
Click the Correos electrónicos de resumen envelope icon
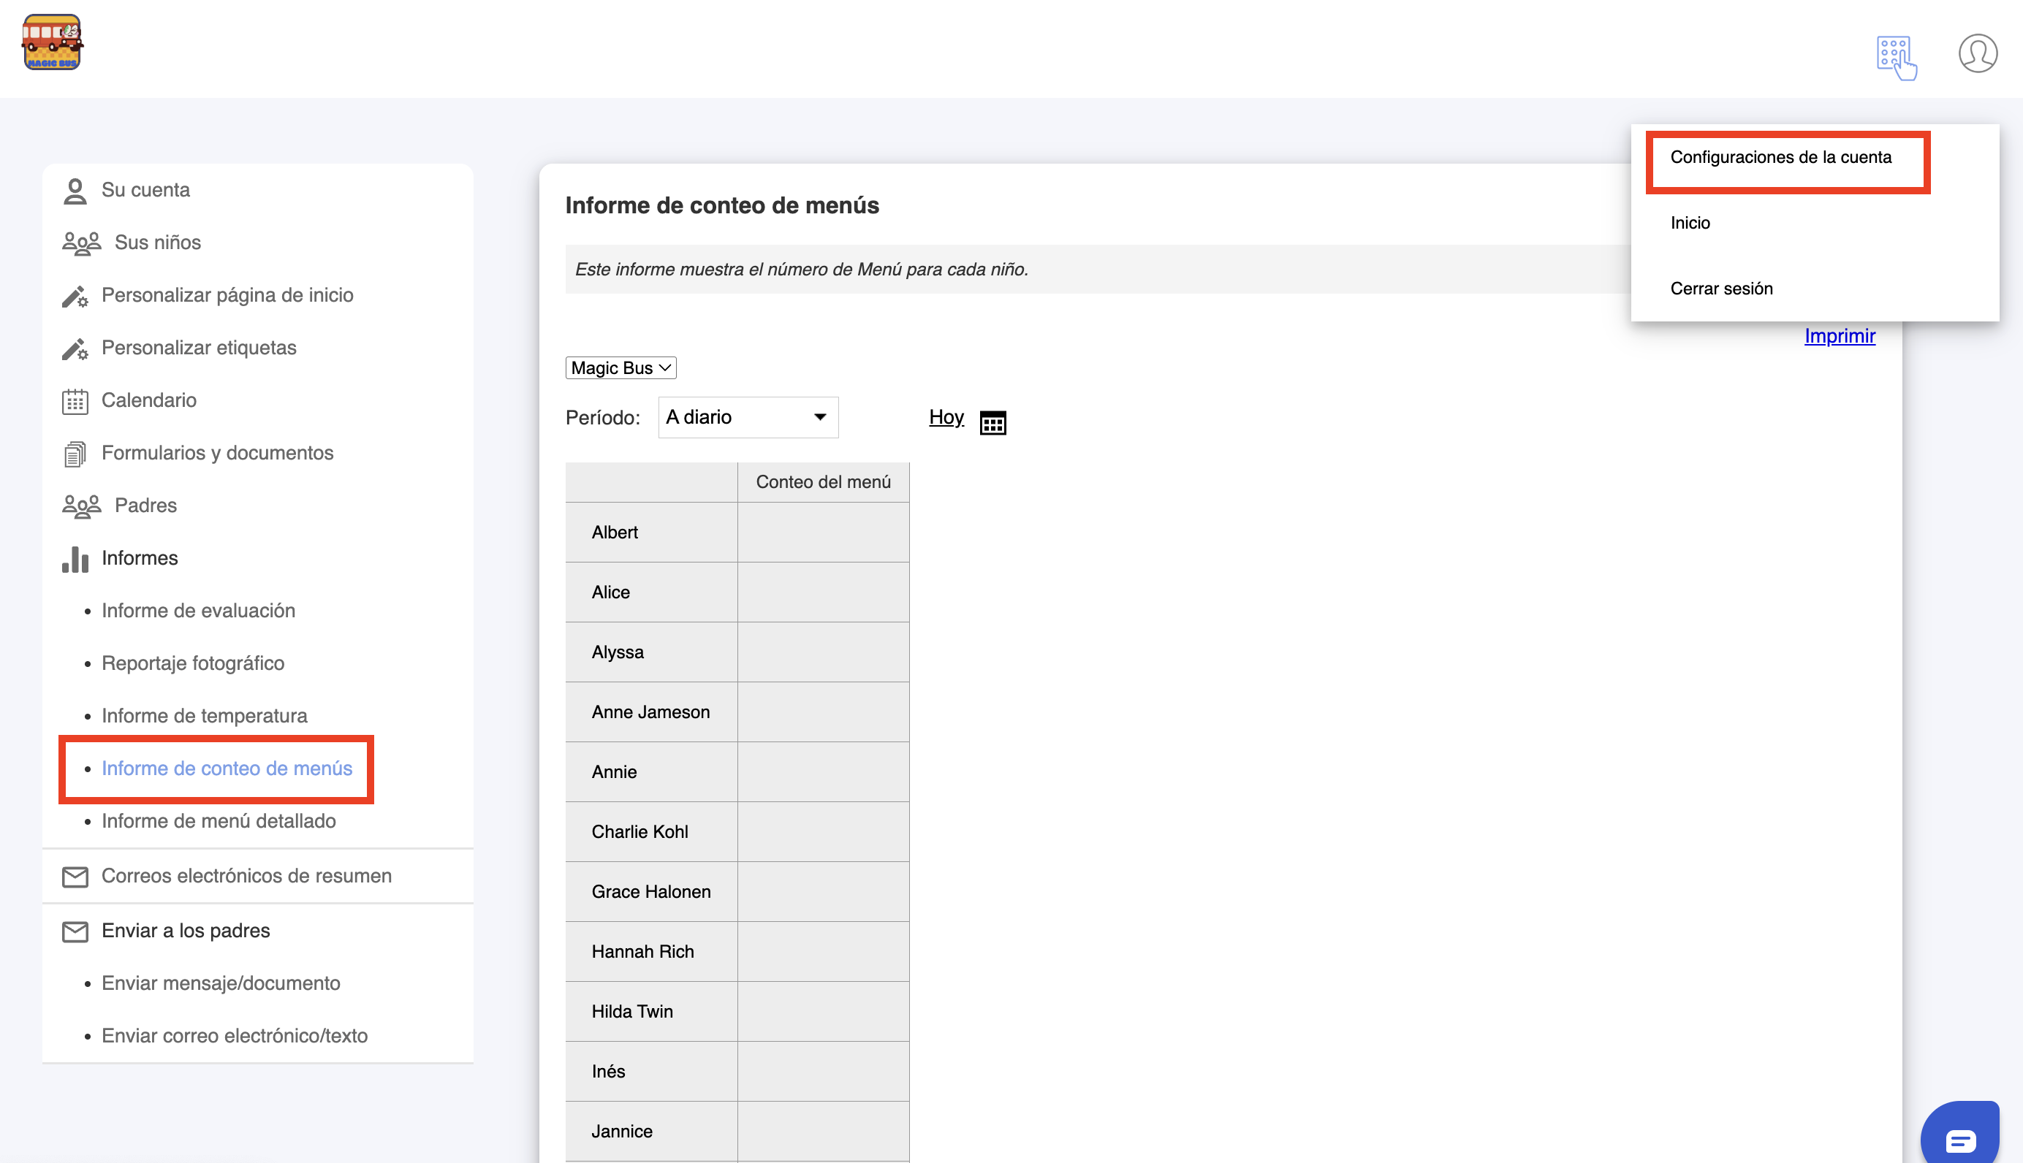75,876
